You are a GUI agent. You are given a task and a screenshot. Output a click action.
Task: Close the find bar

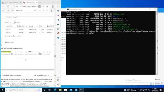(47, 10)
